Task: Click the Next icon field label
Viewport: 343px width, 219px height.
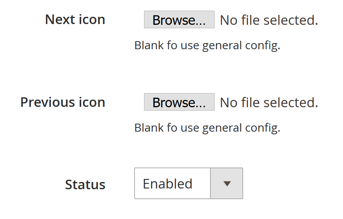Action: (75, 19)
